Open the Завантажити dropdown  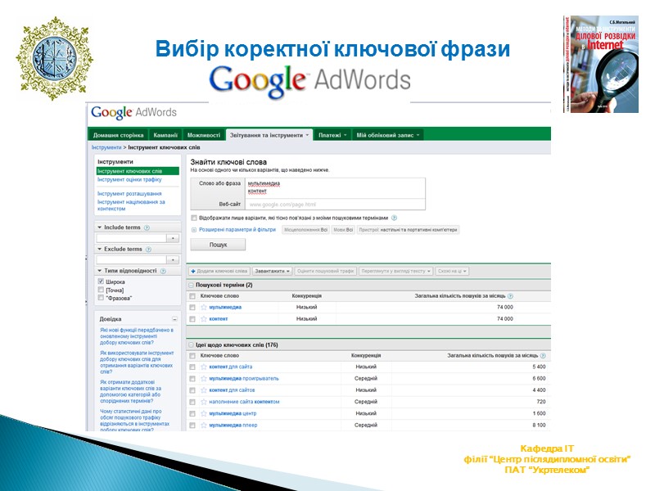tap(273, 272)
